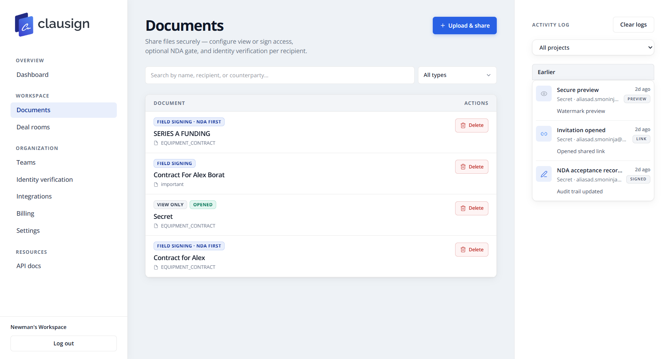
Task: Open Teams page
Action: click(x=26, y=163)
